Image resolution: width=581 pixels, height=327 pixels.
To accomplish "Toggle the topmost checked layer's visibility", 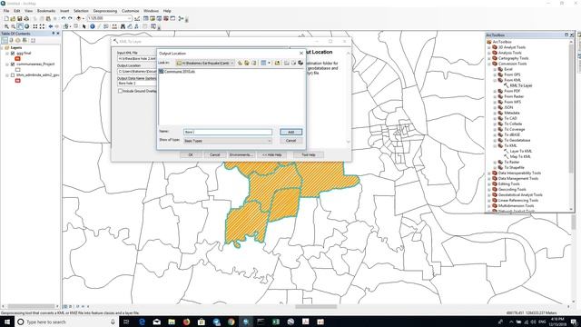I will 13,54.
